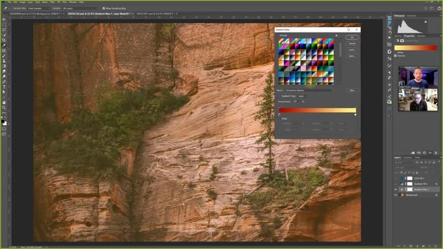Select the Zoom tool
The height and width of the screenshot is (249, 443).
4,107
